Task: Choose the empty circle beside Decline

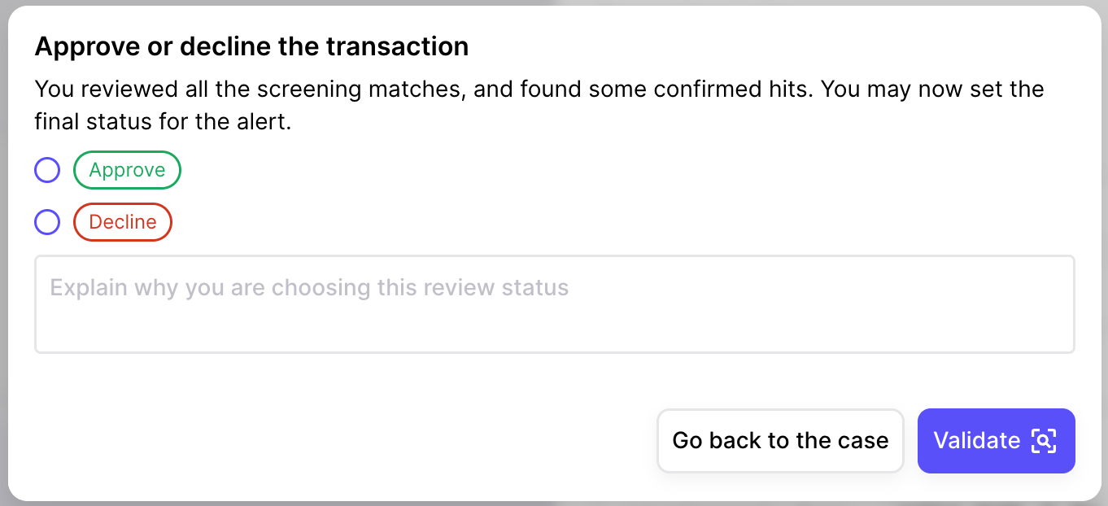Action: point(47,223)
